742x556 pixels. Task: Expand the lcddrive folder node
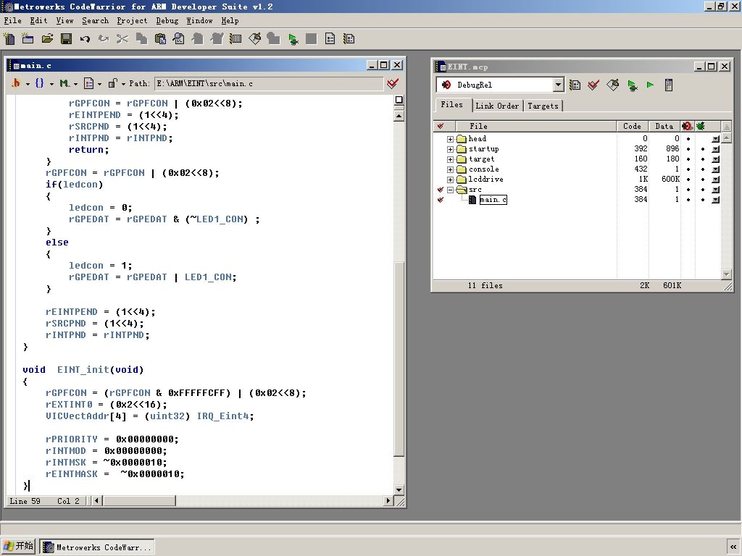click(x=450, y=180)
